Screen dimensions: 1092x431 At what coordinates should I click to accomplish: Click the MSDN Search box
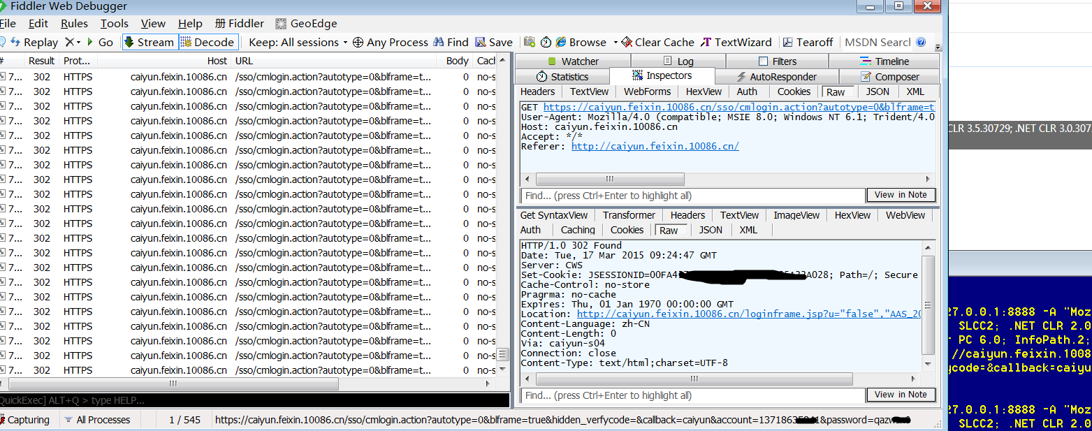878,42
